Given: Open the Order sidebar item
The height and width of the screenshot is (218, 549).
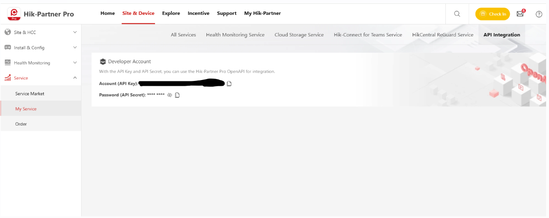Looking at the screenshot, I should click(x=21, y=124).
